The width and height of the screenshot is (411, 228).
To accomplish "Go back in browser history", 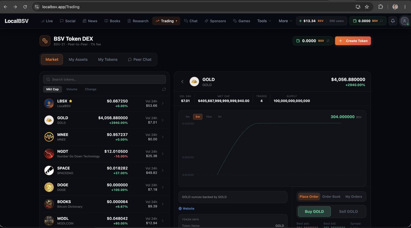I will coord(5,7).
